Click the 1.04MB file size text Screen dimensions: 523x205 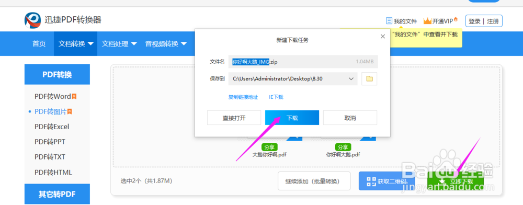tap(365, 62)
